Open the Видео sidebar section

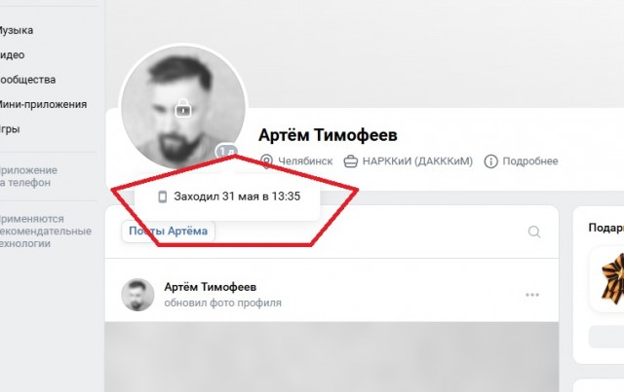point(12,54)
